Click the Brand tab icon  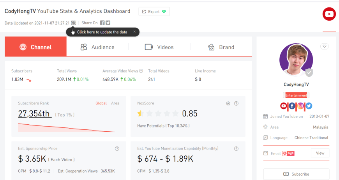(x=211, y=47)
